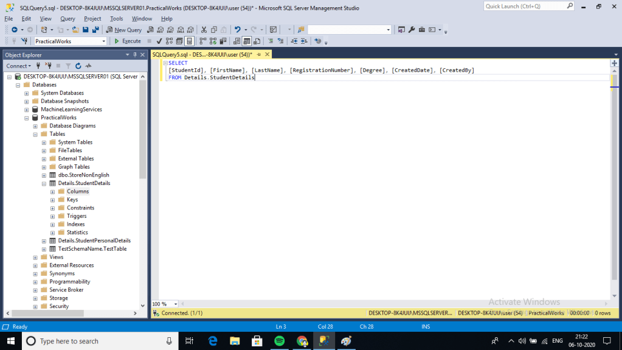Click the Quick Launch search box
The image size is (622, 350).
click(x=525, y=6)
